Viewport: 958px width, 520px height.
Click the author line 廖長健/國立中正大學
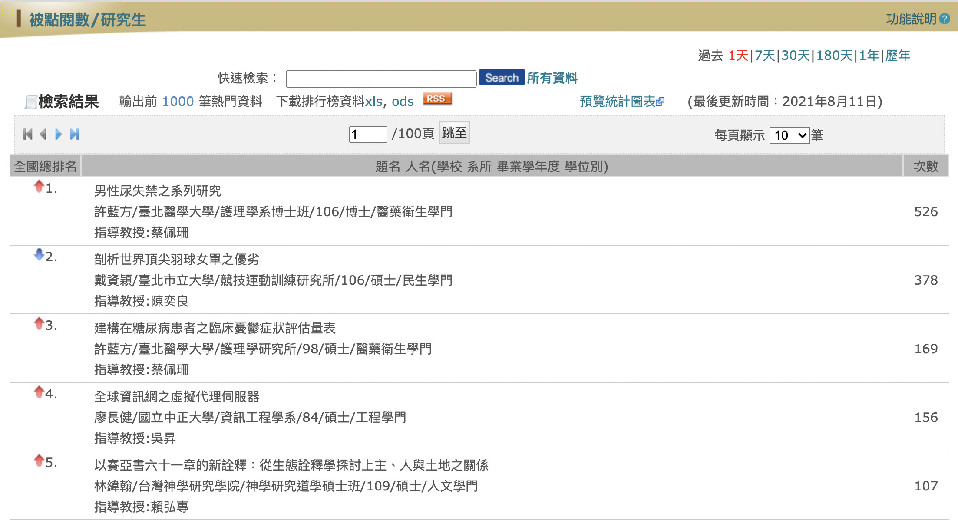(x=250, y=418)
